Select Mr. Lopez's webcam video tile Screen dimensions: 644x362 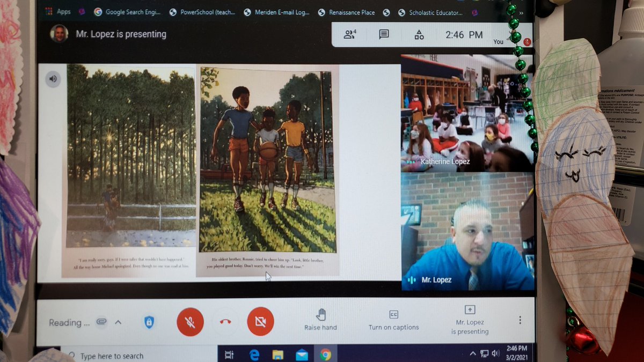pyautogui.click(x=467, y=231)
